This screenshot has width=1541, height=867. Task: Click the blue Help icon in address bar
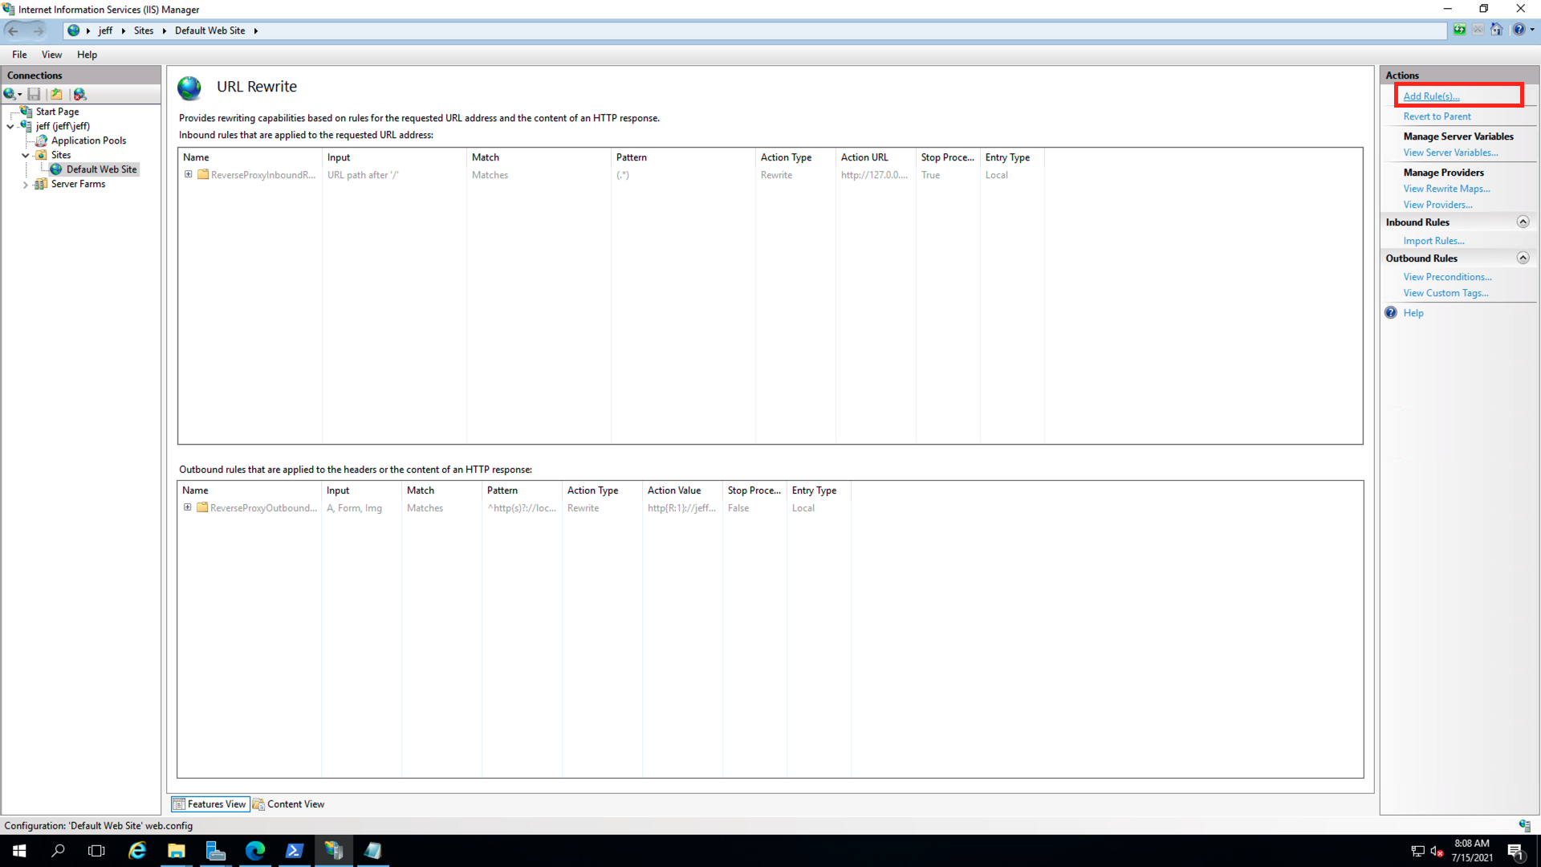(1519, 30)
